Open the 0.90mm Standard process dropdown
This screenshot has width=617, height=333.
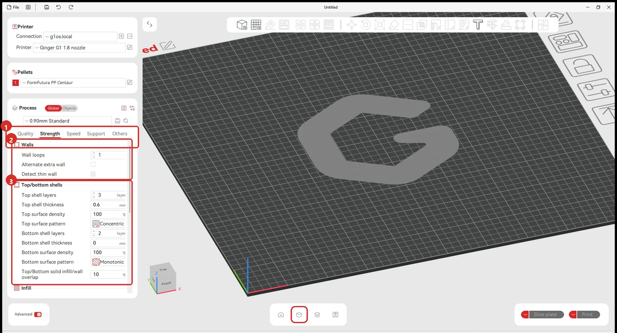coord(67,121)
